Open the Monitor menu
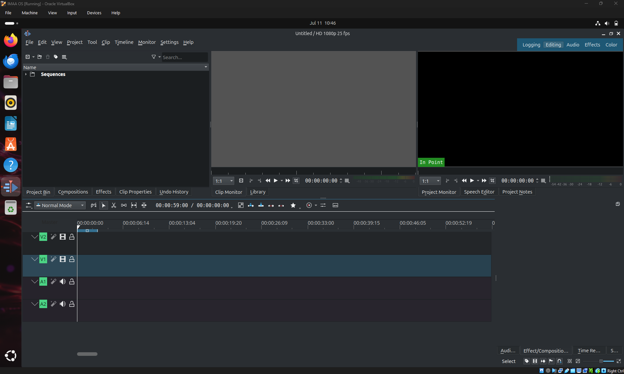 pyautogui.click(x=147, y=42)
